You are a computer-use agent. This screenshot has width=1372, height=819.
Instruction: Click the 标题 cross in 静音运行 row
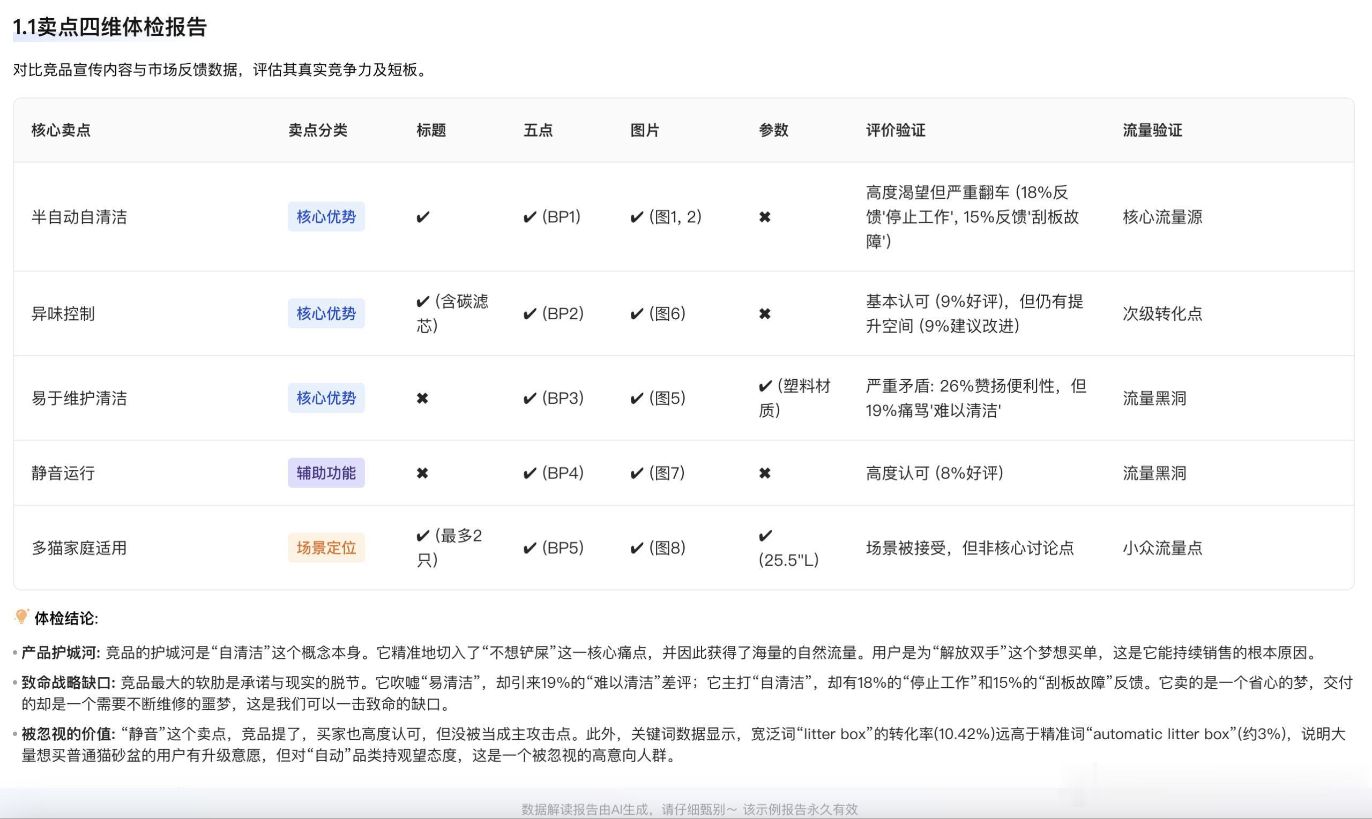(422, 473)
